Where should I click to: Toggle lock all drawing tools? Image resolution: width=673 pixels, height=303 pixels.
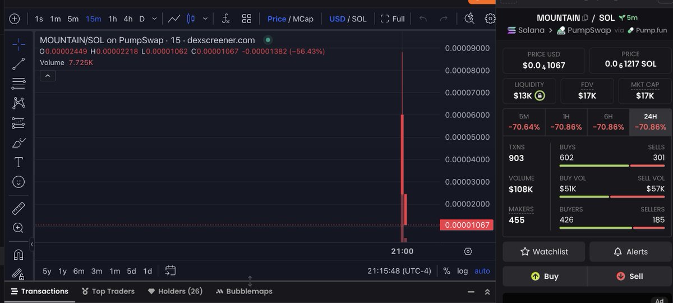(19, 274)
